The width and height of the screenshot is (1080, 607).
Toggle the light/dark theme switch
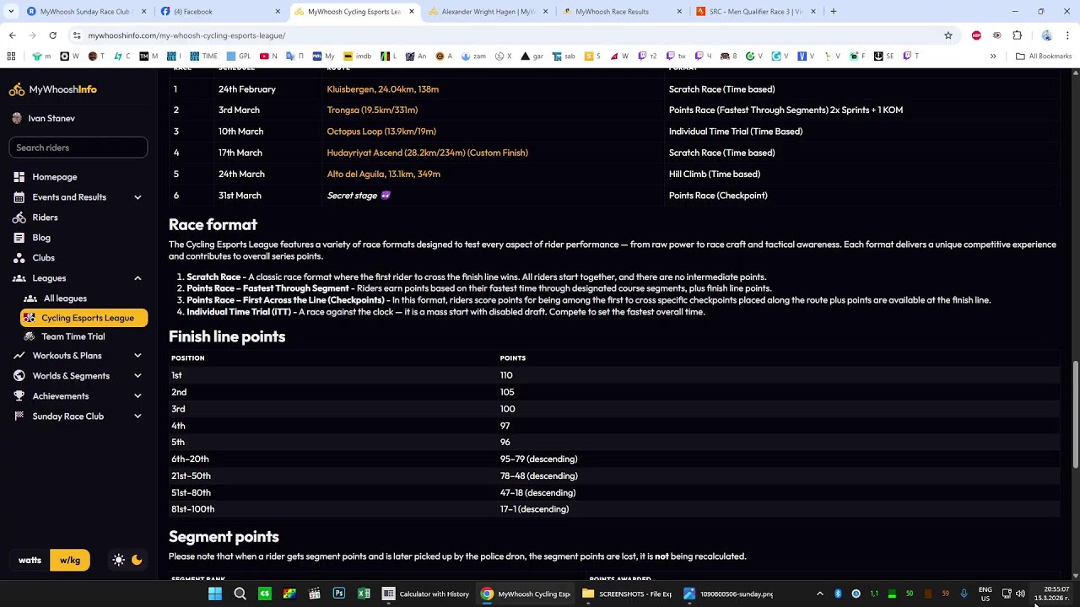pyautogui.click(x=127, y=560)
